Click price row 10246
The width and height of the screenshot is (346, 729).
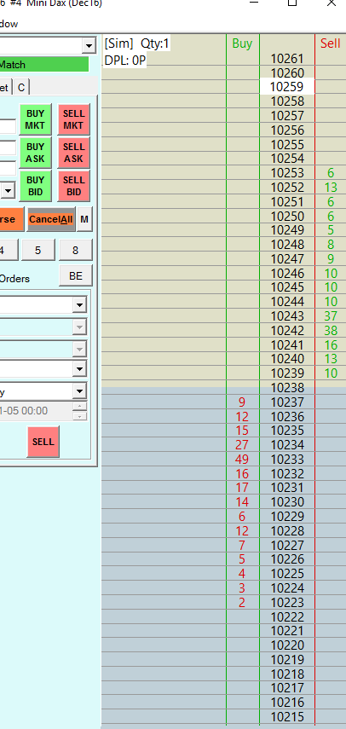[x=287, y=274]
